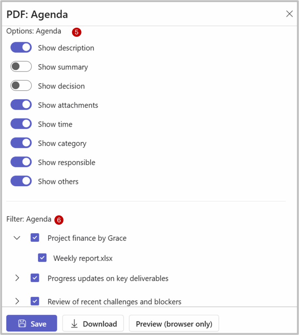Uncheck Weekly report.xlsx attachment
This screenshot has height=335, width=299.
tap(42, 258)
